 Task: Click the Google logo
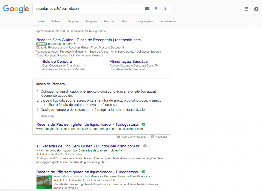click(16, 9)
